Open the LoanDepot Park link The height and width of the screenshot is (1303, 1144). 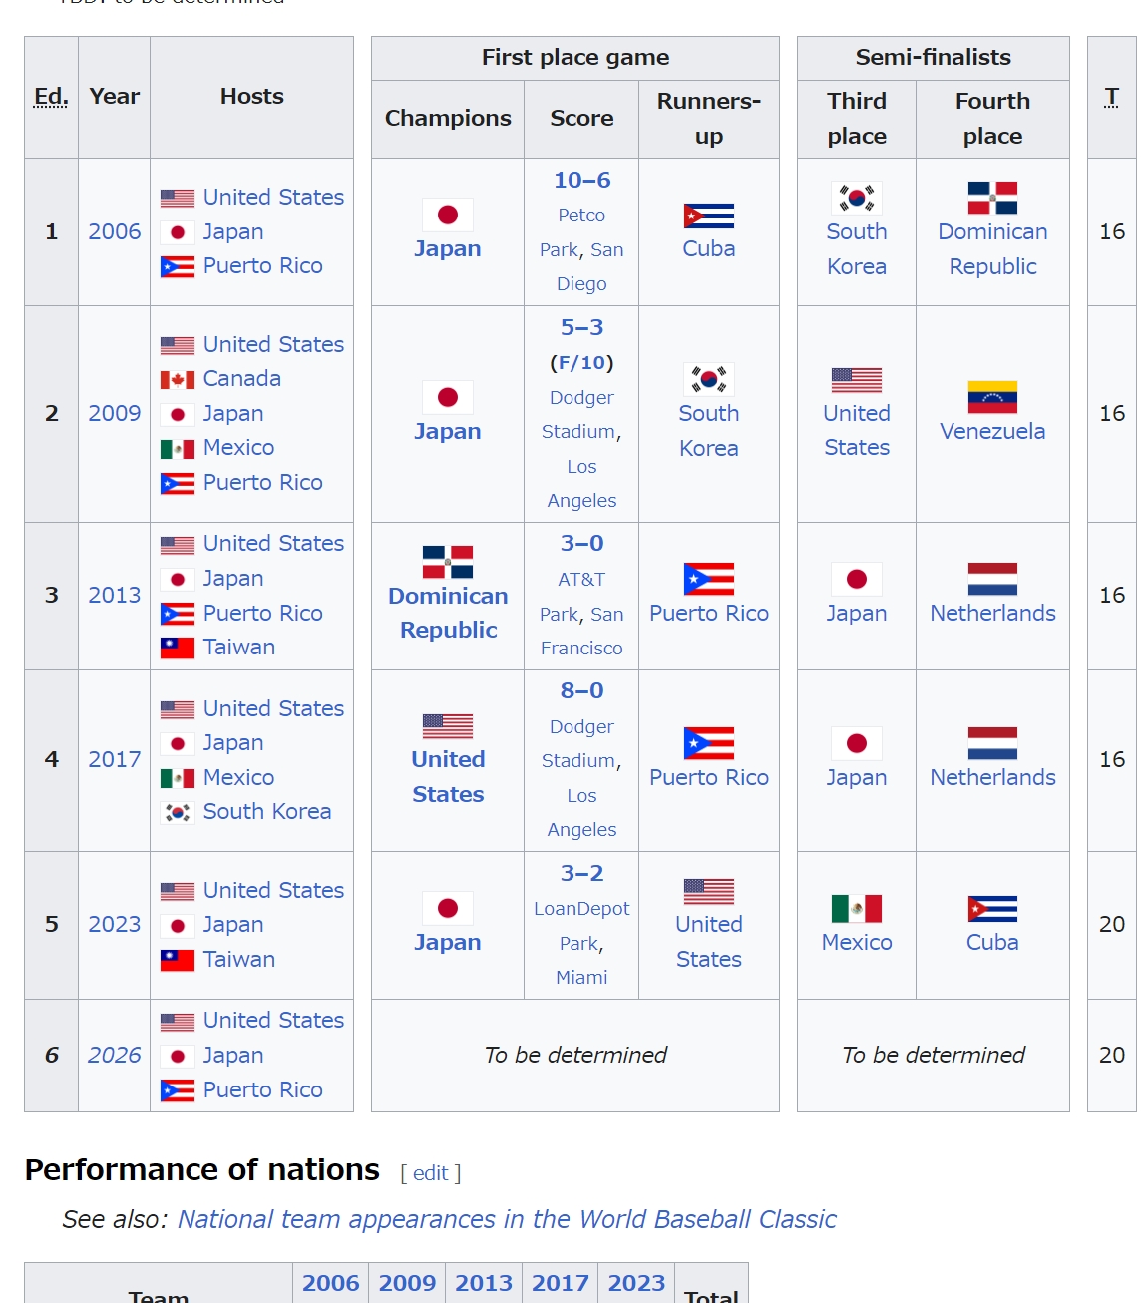581,909
